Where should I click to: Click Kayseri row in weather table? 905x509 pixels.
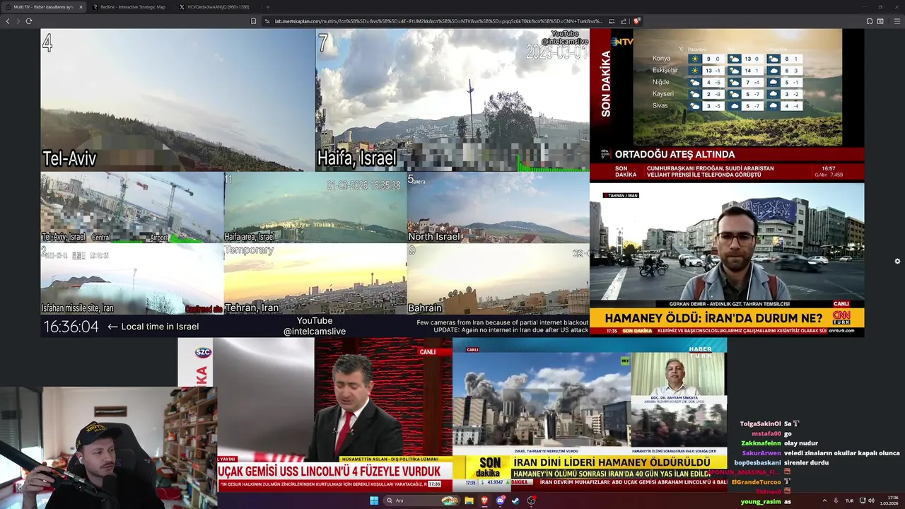(x=728, y=93)
